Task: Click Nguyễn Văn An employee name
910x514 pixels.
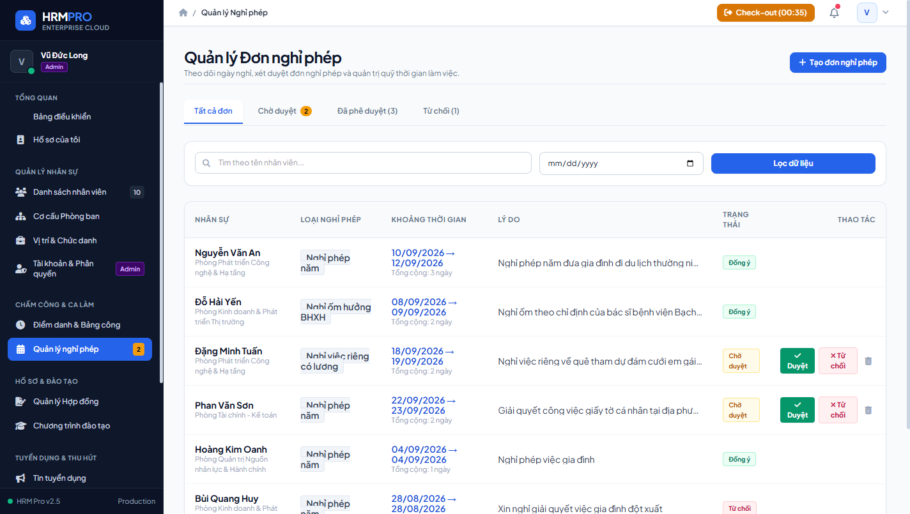Action: click(x=227, y=253)
